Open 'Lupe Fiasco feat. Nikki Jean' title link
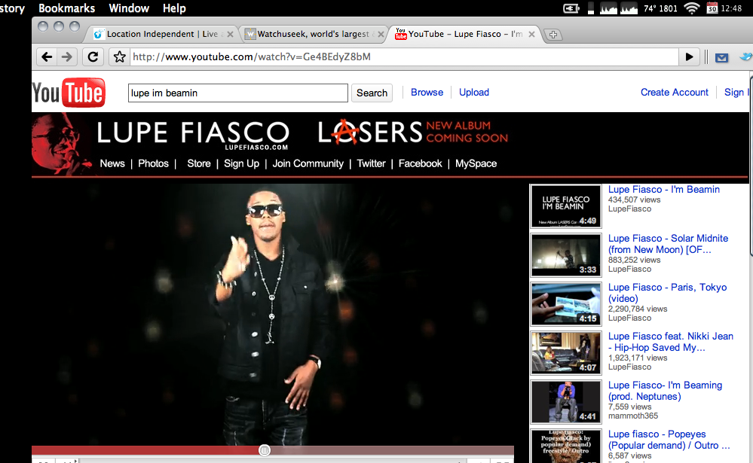 (670, 342)
